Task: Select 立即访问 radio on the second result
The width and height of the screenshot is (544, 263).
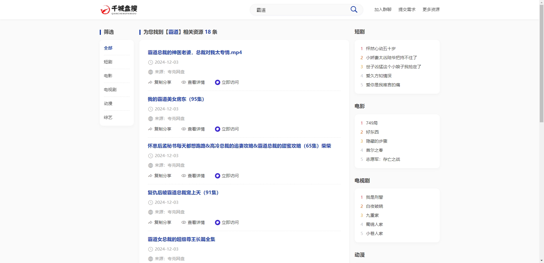Action: (x=217, y=129)
